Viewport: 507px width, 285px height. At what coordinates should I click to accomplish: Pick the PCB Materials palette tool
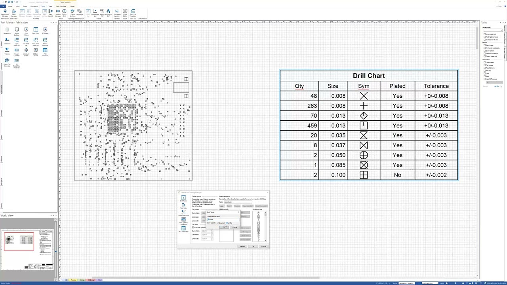click(45, 52)
